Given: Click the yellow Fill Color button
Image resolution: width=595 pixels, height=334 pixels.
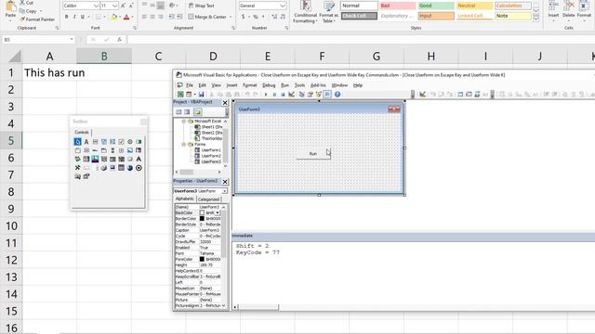Looking at the screenshot, I should [x=113, y=17].
